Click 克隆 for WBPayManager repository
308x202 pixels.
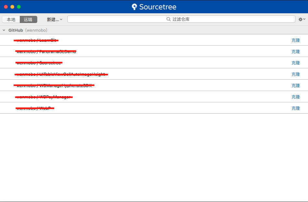tap(295, 97)
